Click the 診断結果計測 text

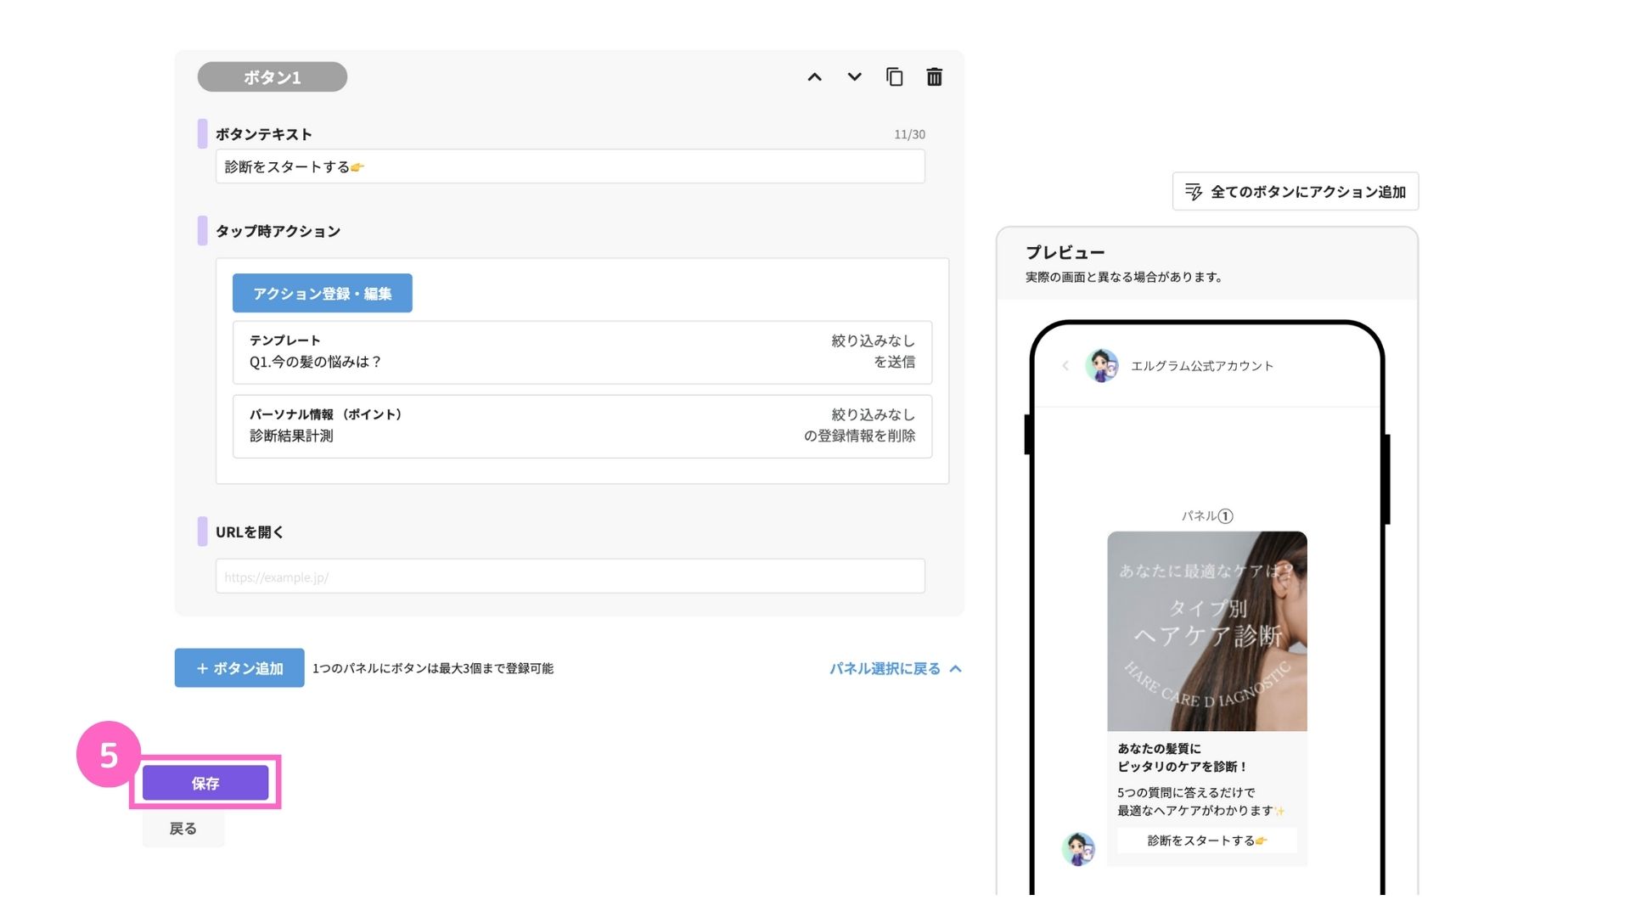(x=291, y=436)
